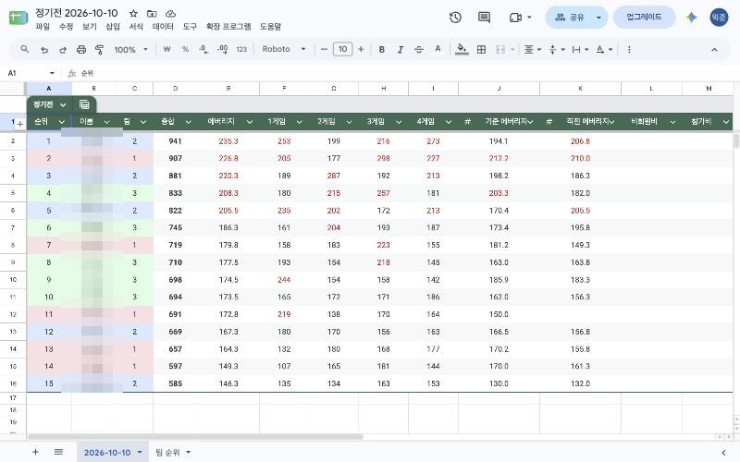Undo the last action

(x=44, y=50)
